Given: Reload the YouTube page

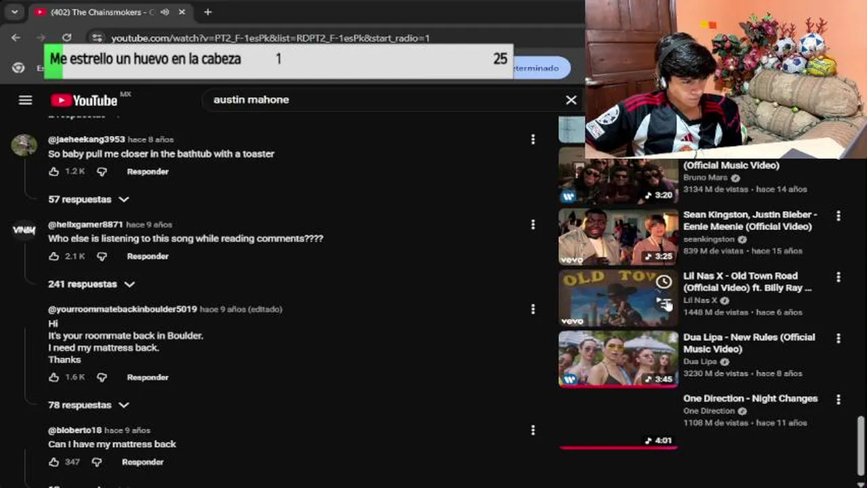Looking at the screenshot, I should [x=66, y=38].
